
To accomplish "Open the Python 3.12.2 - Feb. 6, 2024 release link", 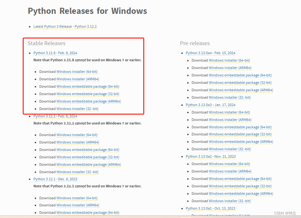I will pyautogui.click(x=55, y=116).
